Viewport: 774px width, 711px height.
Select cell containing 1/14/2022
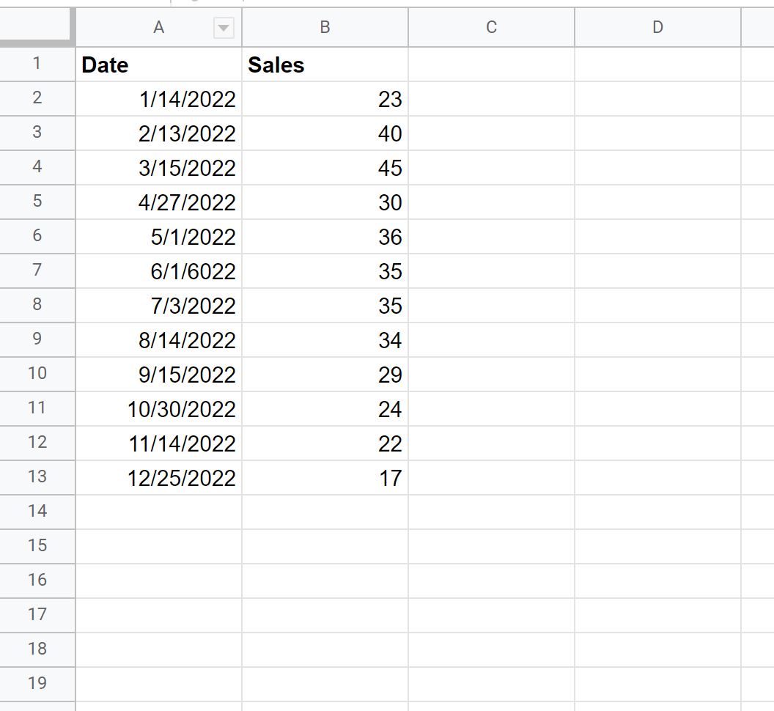point(158,99)
